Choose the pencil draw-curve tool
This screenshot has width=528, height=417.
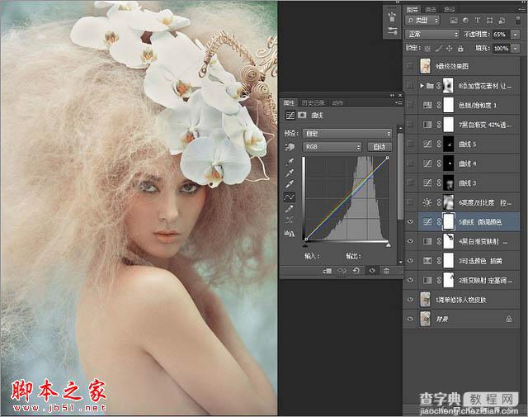tap(290, 209)
